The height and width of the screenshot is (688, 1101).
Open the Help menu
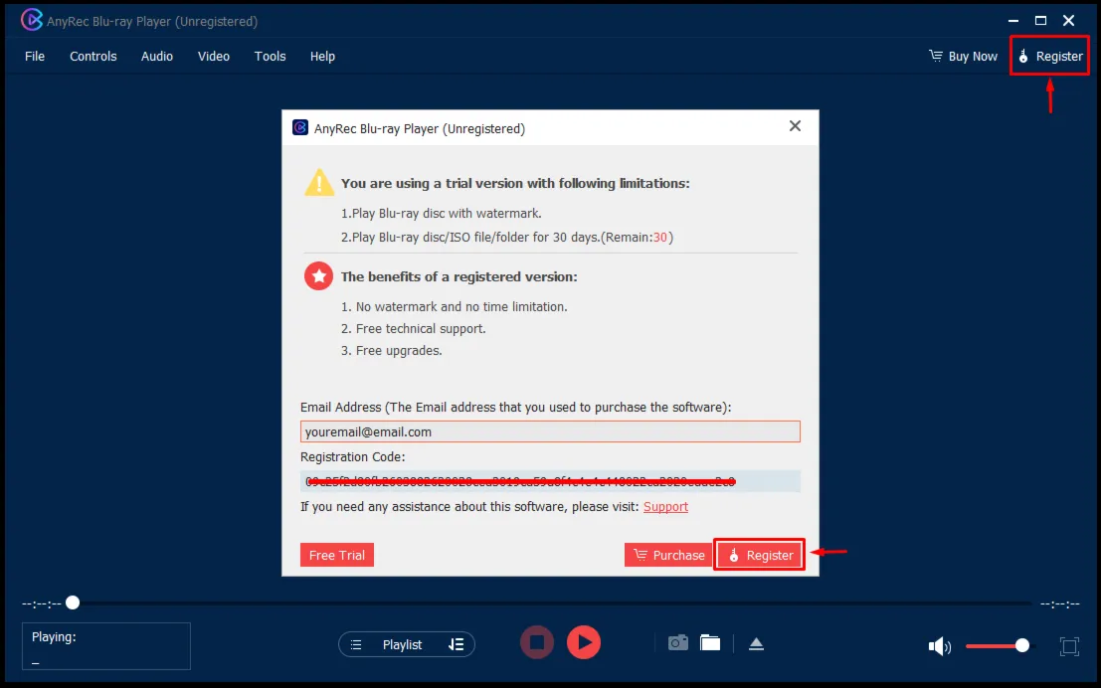point(322,56)
